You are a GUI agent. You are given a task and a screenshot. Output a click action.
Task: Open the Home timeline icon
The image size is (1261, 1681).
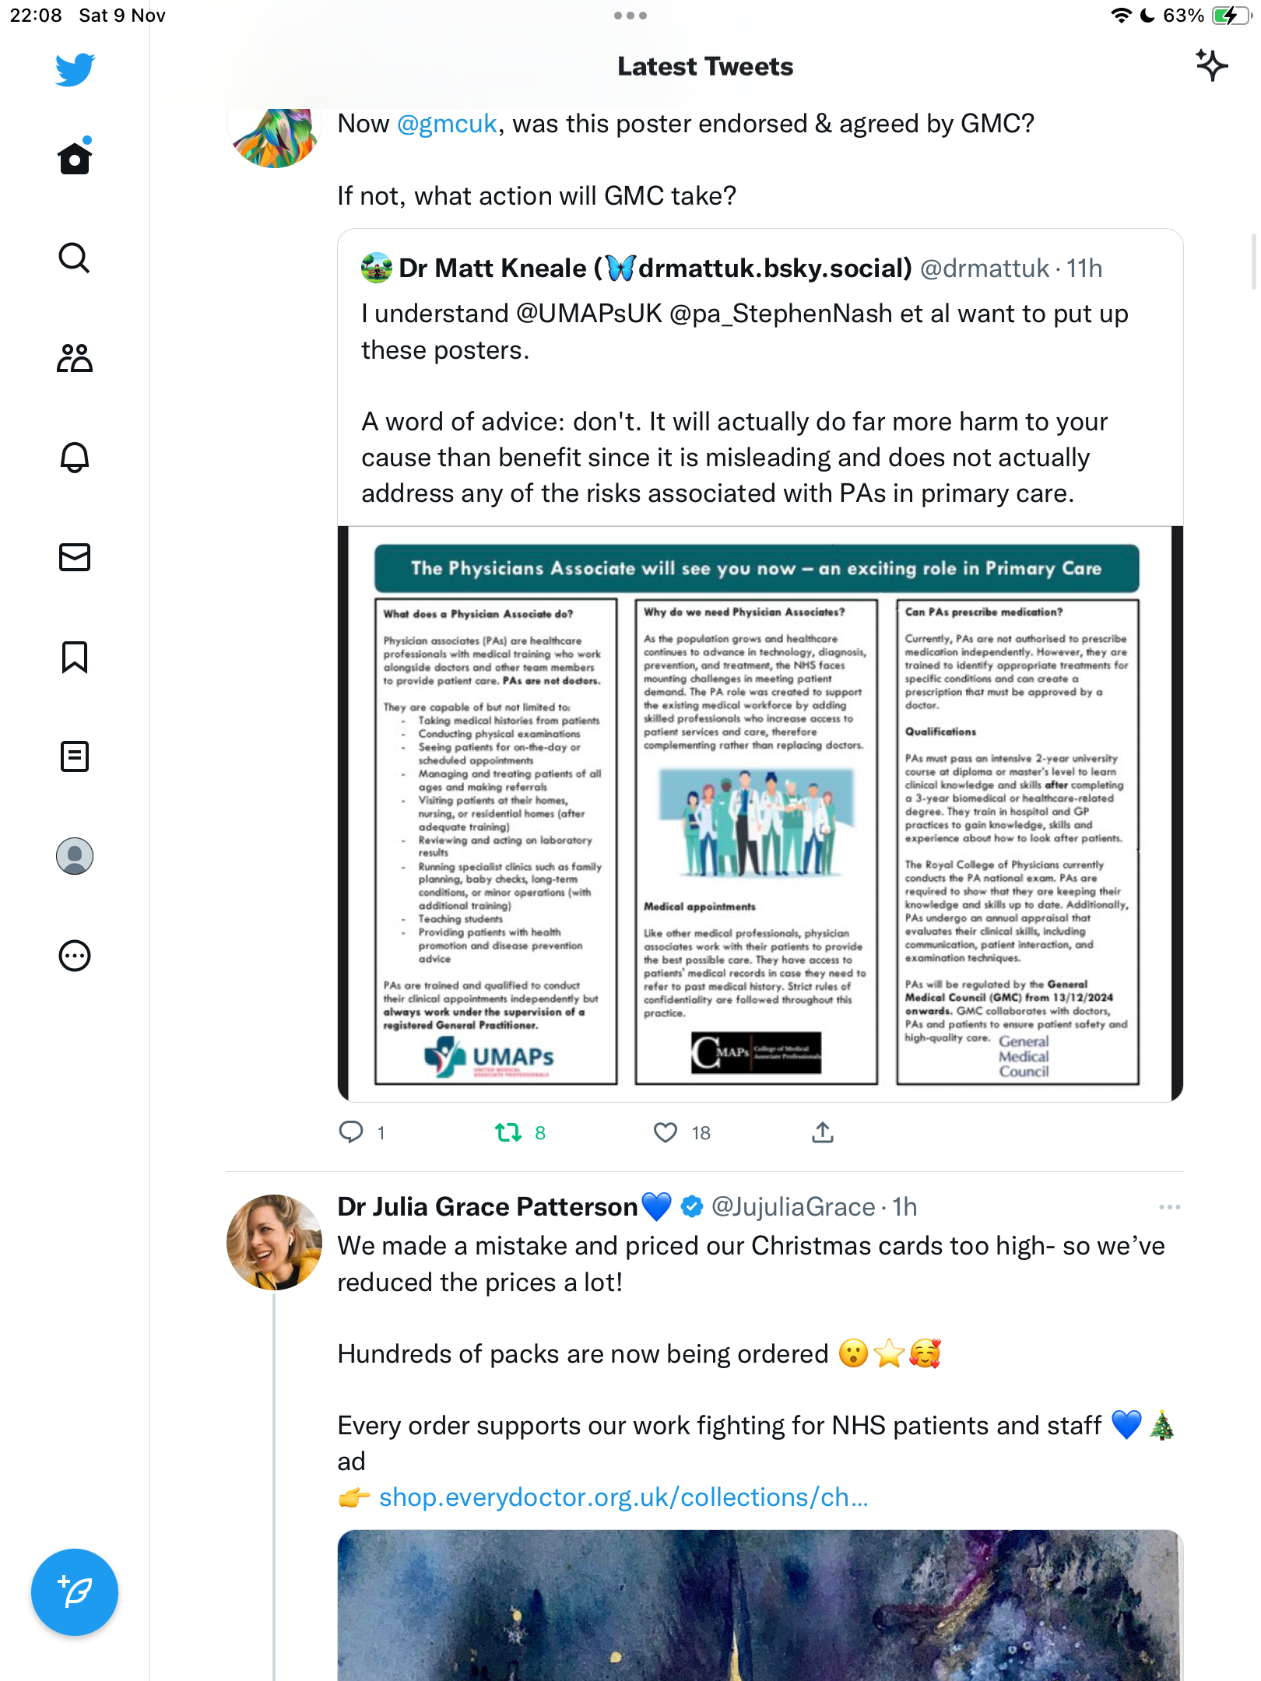point(75,157)
